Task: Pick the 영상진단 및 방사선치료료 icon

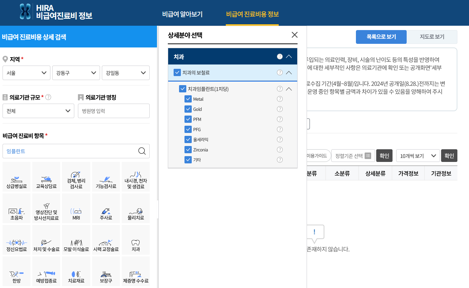Action: coord(46,208)
